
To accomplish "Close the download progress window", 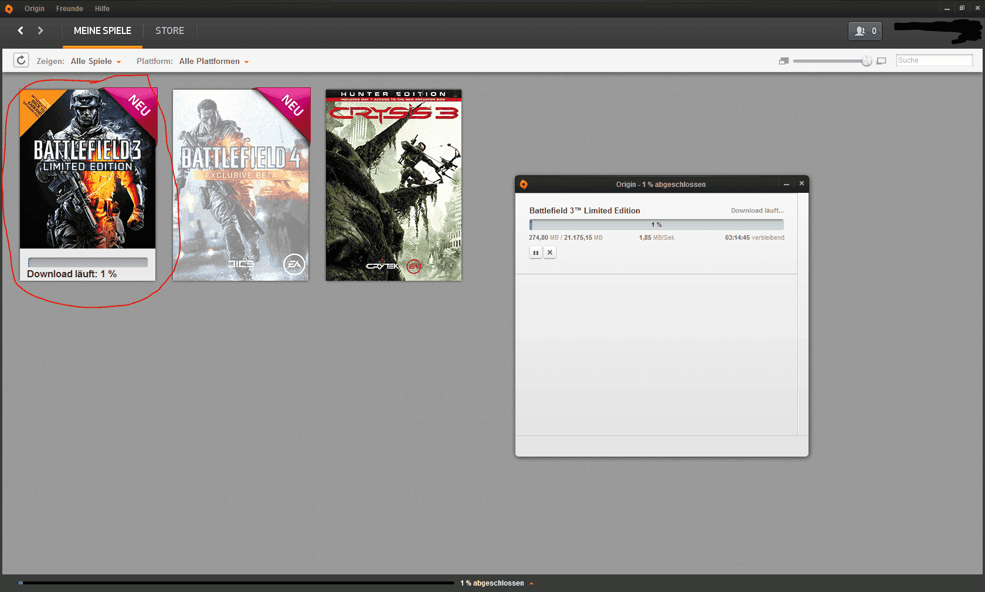I will tap(801, 183).
